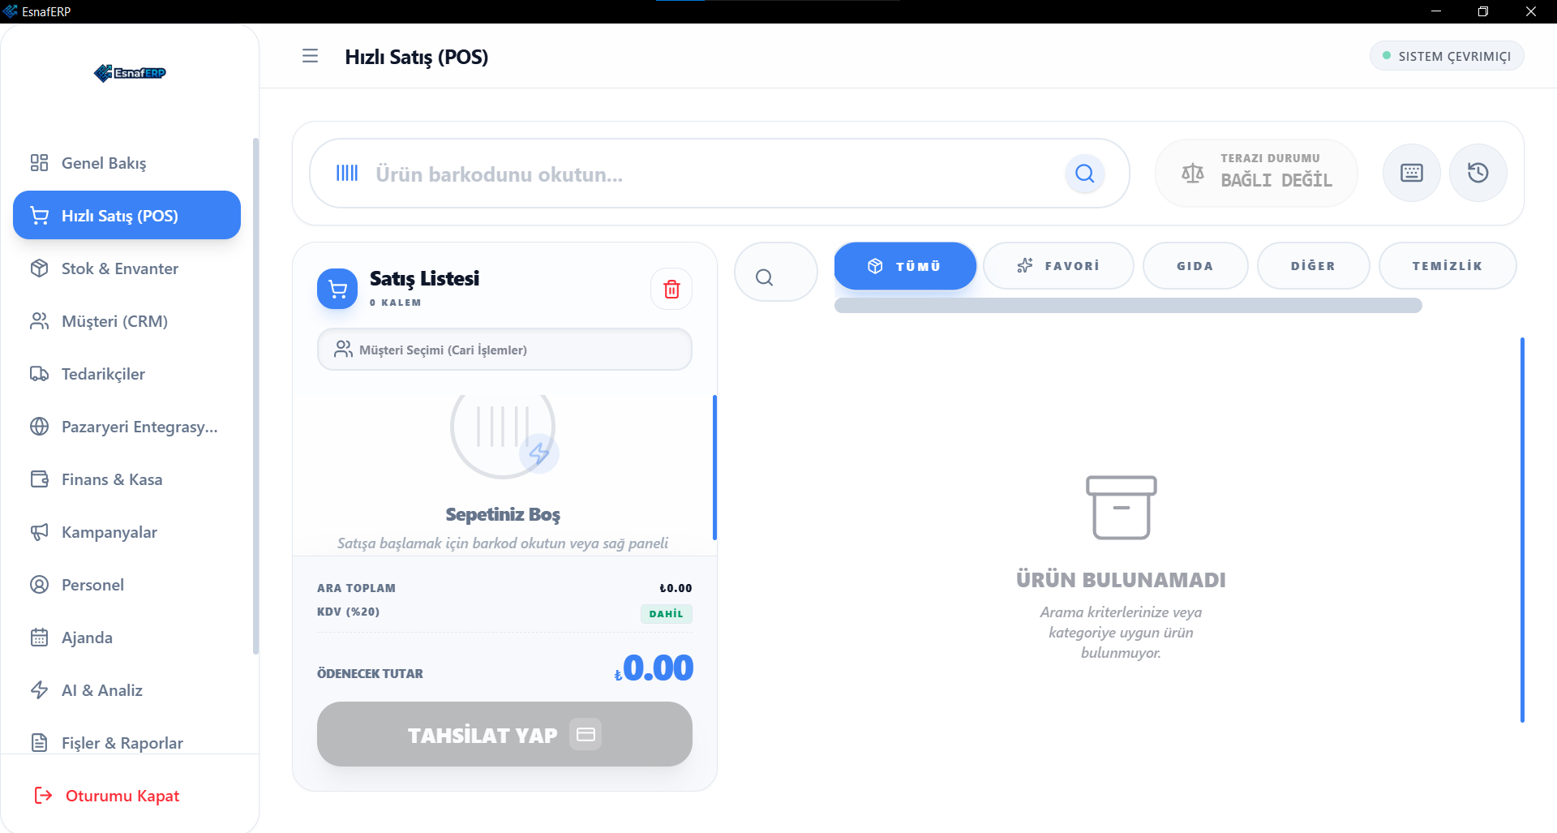Click the EsnafERP logo in sidebar

(130, 73)
